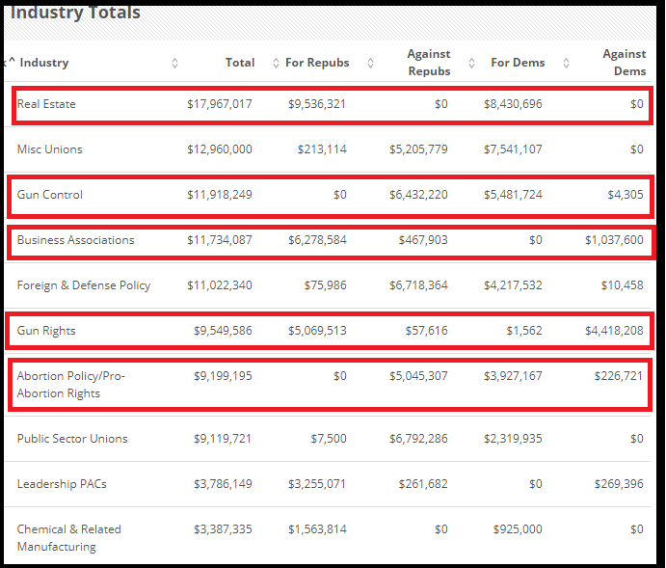
Task: Click the Gun Control industry entry
Action: pos(50,195)
